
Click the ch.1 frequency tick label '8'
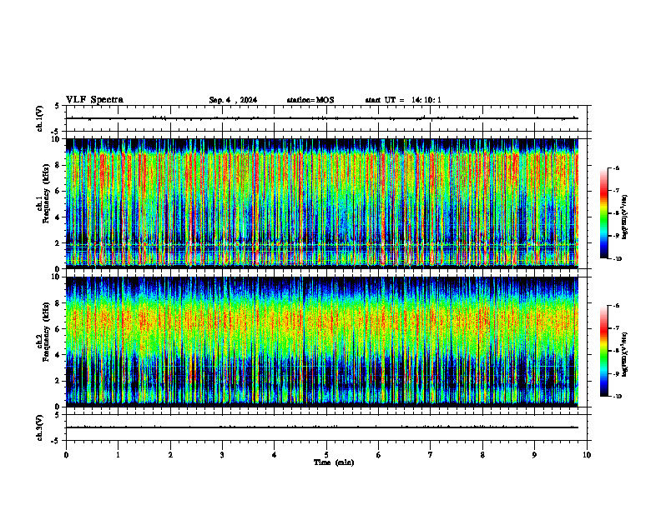pyautogui.click(x=58, y=165)
